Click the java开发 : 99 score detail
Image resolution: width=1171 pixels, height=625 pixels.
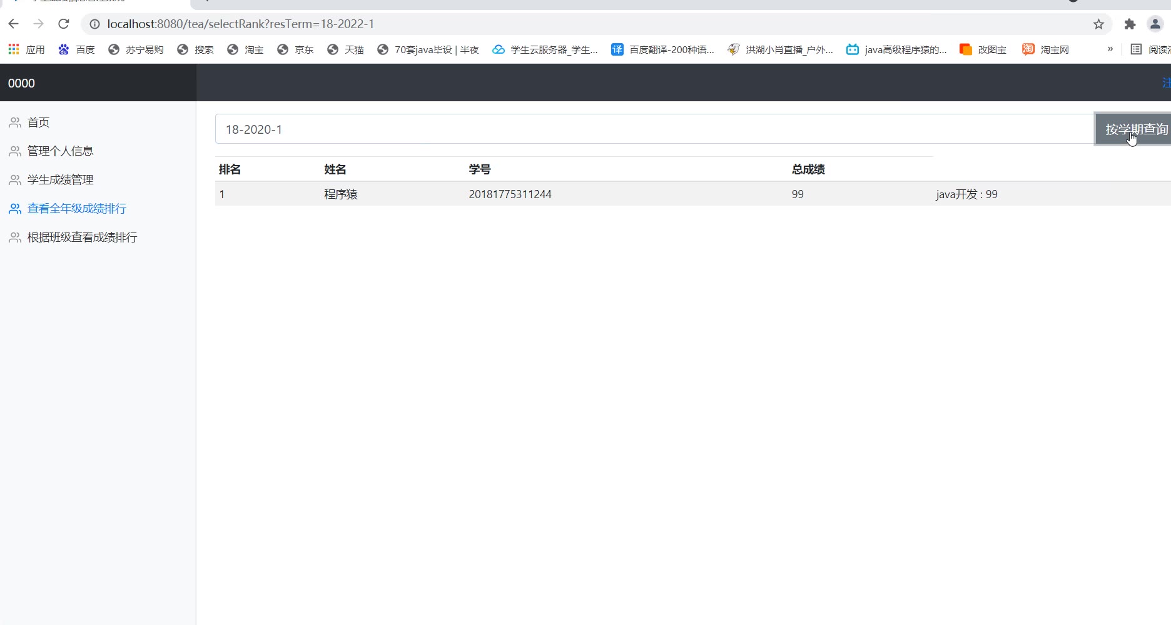(x=966, y=194)
